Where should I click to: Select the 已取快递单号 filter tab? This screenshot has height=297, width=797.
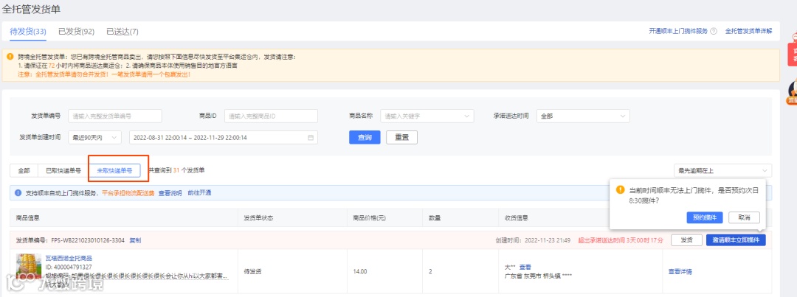click(x=63, y=170)
